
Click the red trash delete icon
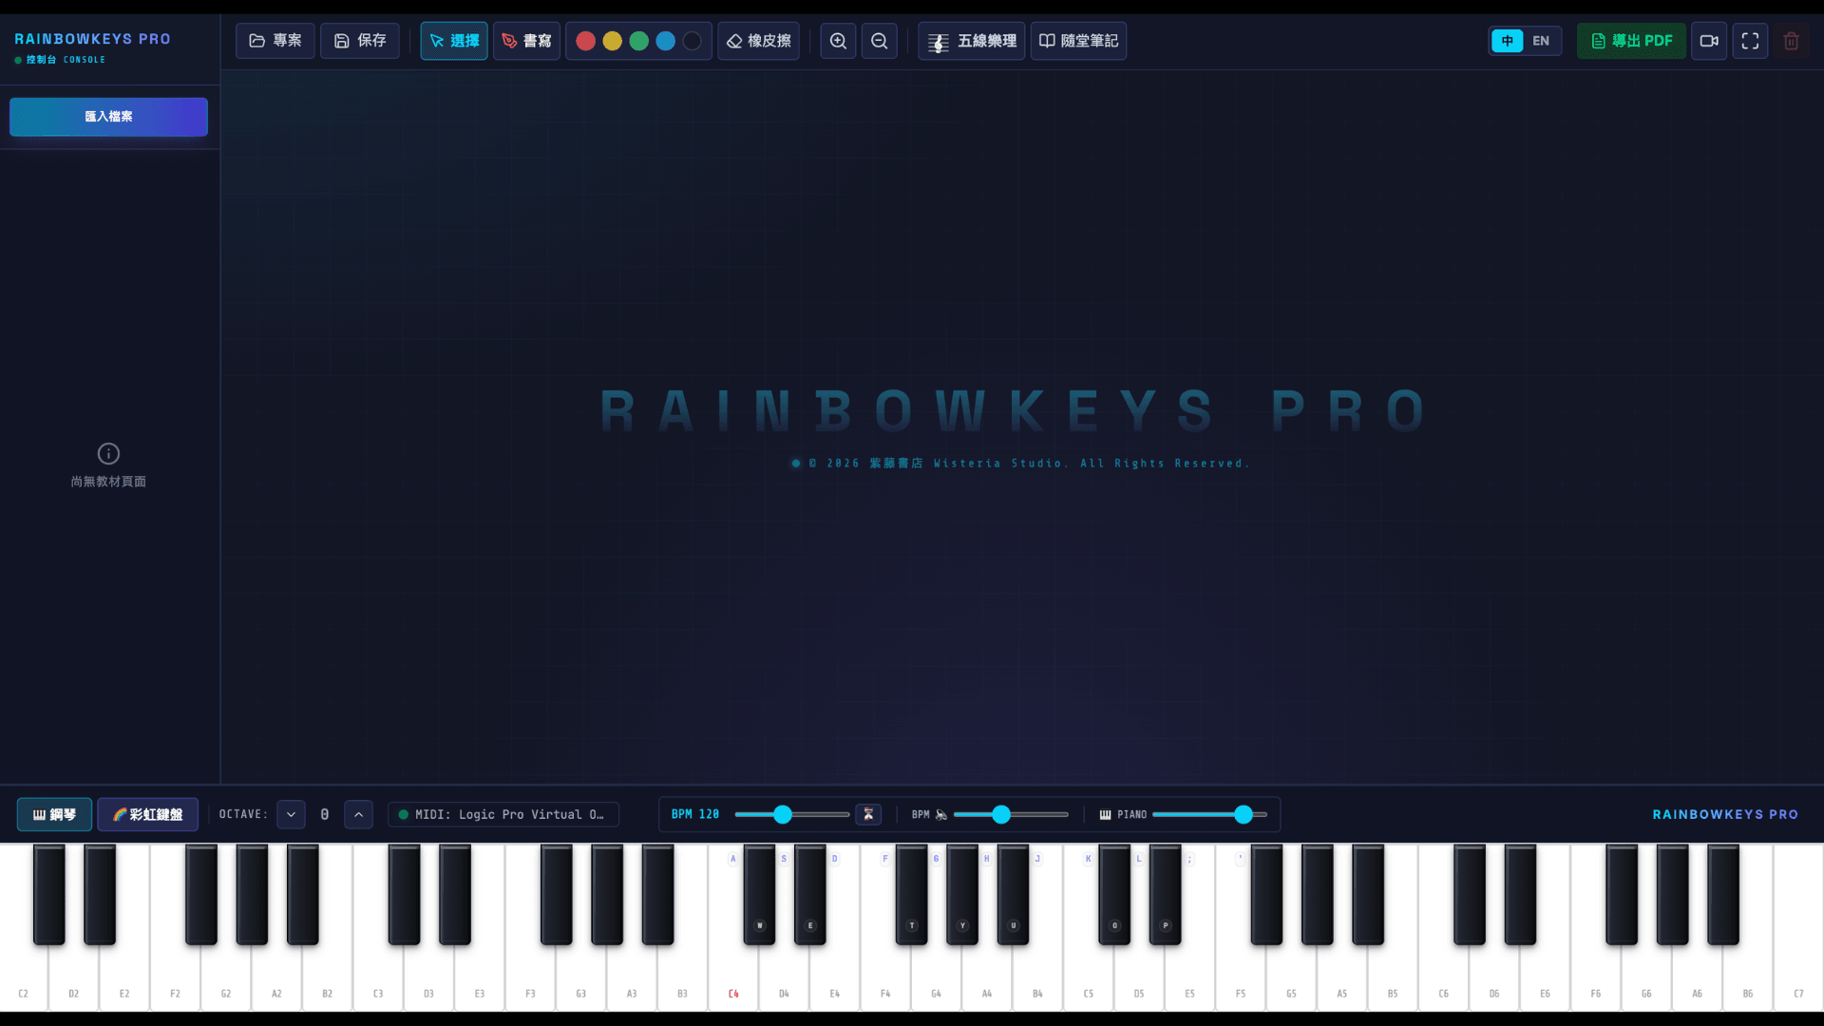(1791, 41)
